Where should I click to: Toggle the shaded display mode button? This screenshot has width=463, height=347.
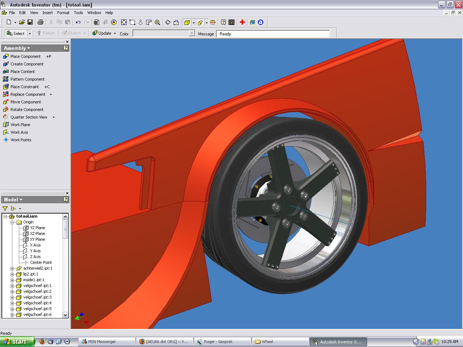click(x=187, y=22)
